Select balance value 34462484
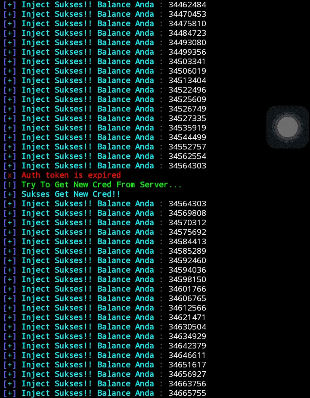Screen dimensions: 310x398 (x=187, y=5)
